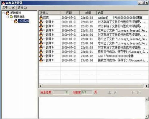The image size is (149, 119).
Task: Click the penguin icon in the 23:05:04 message row
Action: click(41, 60)
